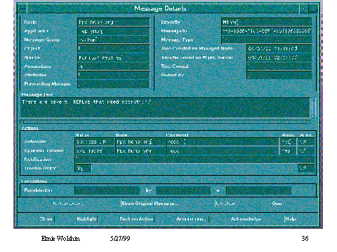Select Time Received on Mgmt Server value

(279, 57)
